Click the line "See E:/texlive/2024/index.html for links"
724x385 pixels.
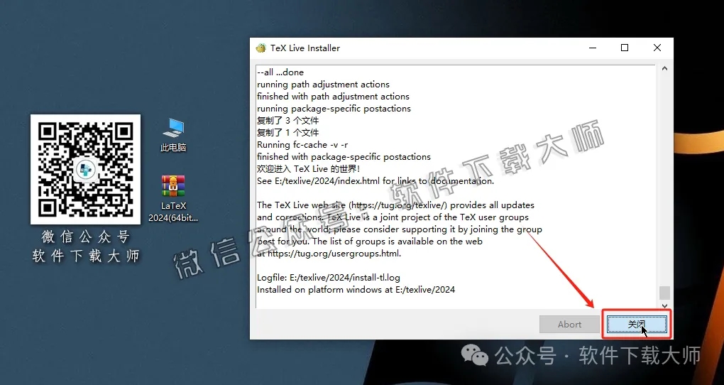point(375,181)
